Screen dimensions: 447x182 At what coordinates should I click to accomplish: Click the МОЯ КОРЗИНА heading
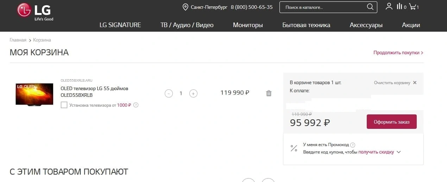click(39, 52)
